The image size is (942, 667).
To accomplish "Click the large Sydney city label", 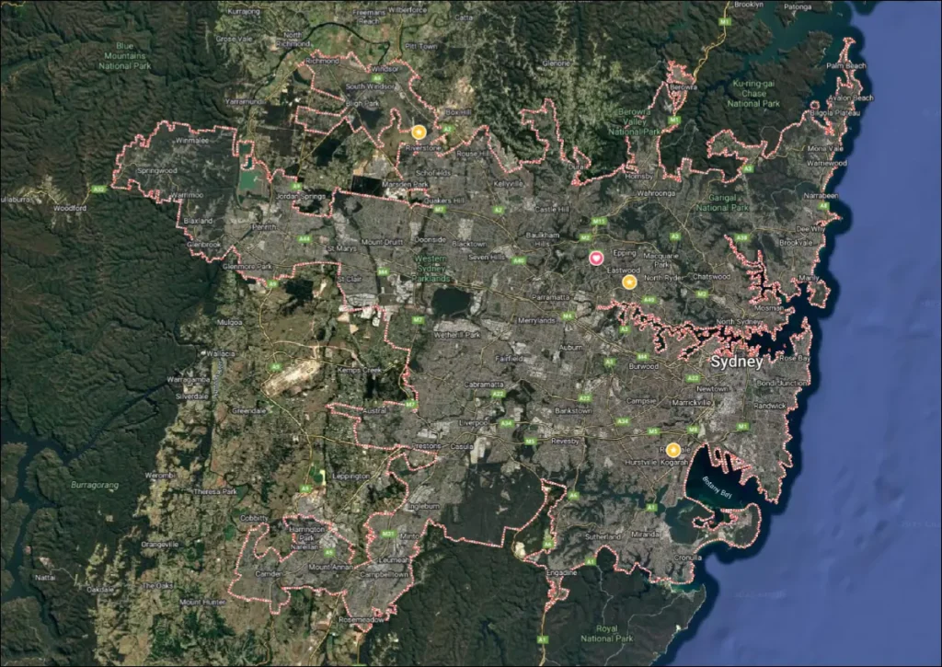I will tap(736, 362).
